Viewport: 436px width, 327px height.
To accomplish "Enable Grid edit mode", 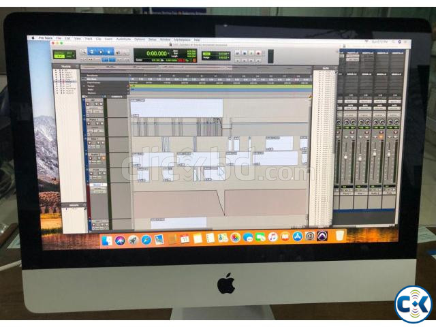I will pyautogui.click(x=69, y=57).
